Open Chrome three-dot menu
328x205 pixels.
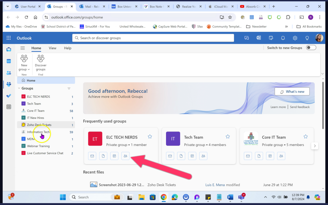[320, 17]
